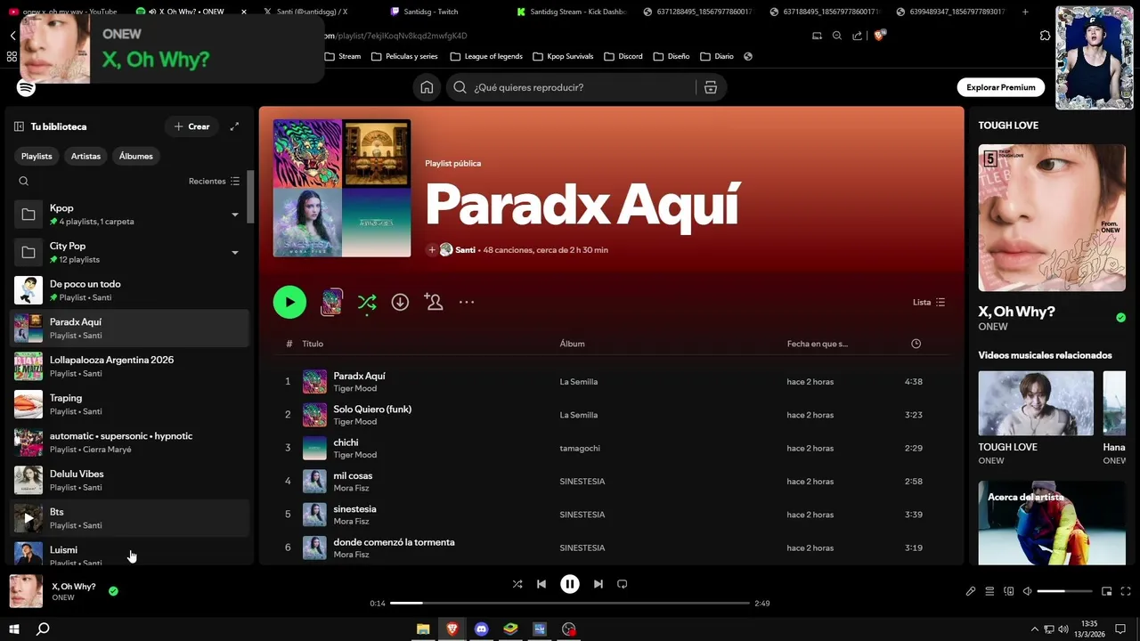Open the La Semilla album for track 1

click(578, 382)
